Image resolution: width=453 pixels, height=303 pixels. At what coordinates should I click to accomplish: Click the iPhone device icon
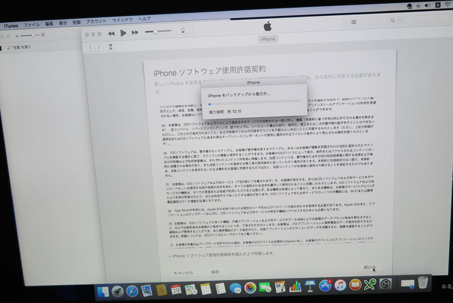click(111, 47)
